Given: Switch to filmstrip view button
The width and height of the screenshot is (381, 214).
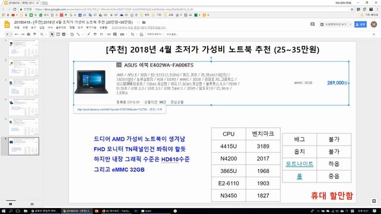Looking at the screenshot, I should click(x=11, y=204).
